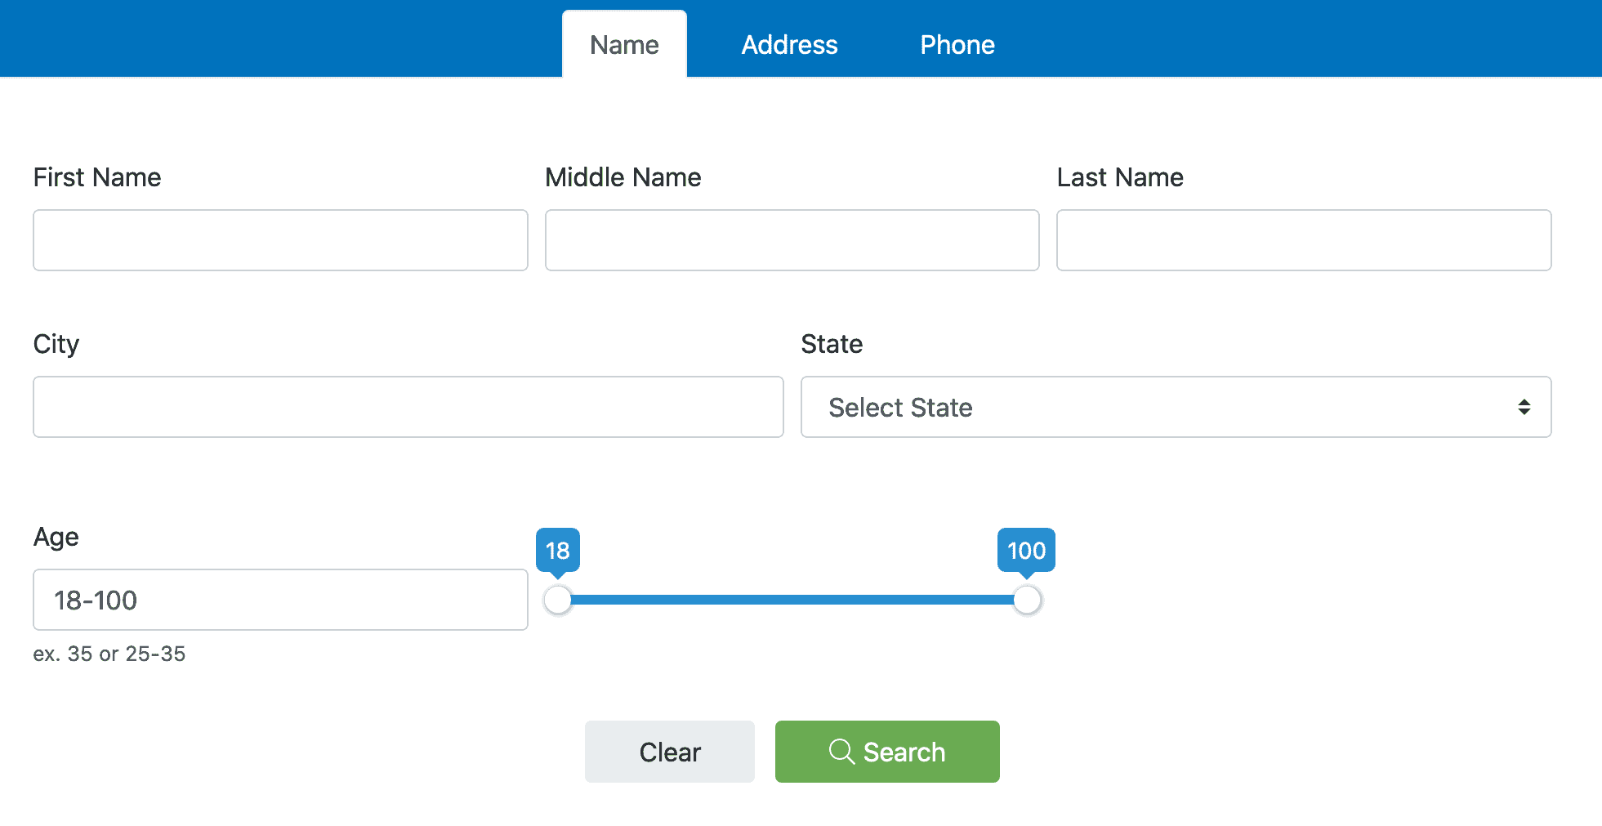1602x826 pixels.
Task: Click the Clear button
Action: (x=669, y=752)
